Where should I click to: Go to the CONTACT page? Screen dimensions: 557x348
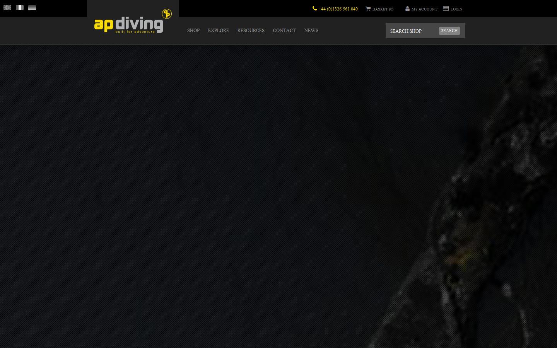click(x=284, y=31)
